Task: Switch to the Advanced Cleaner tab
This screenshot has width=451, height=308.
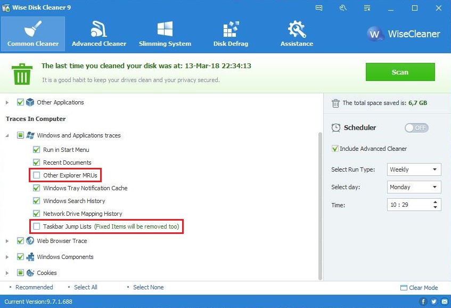Action: [x=99, y=34]
